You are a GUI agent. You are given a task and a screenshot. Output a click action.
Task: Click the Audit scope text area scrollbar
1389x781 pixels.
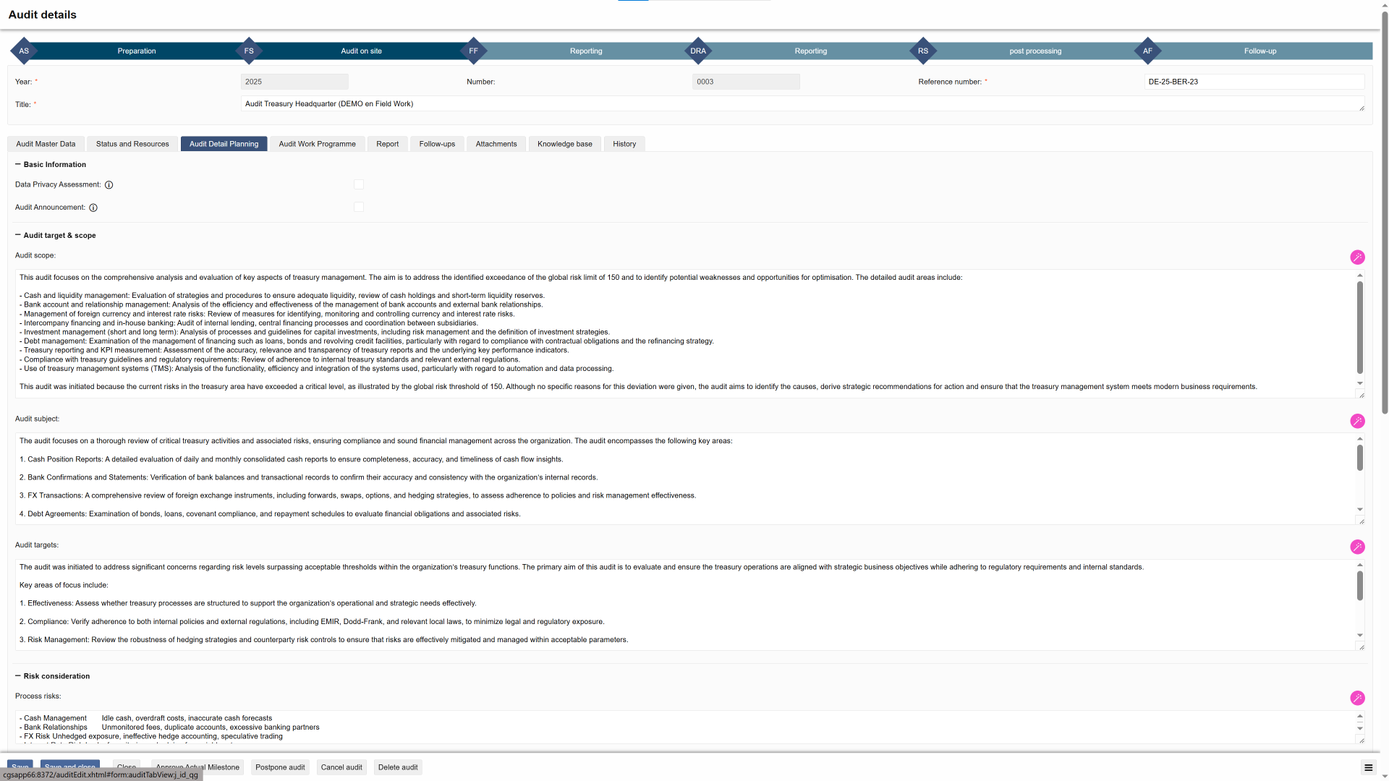click(x=1359, y=327)
